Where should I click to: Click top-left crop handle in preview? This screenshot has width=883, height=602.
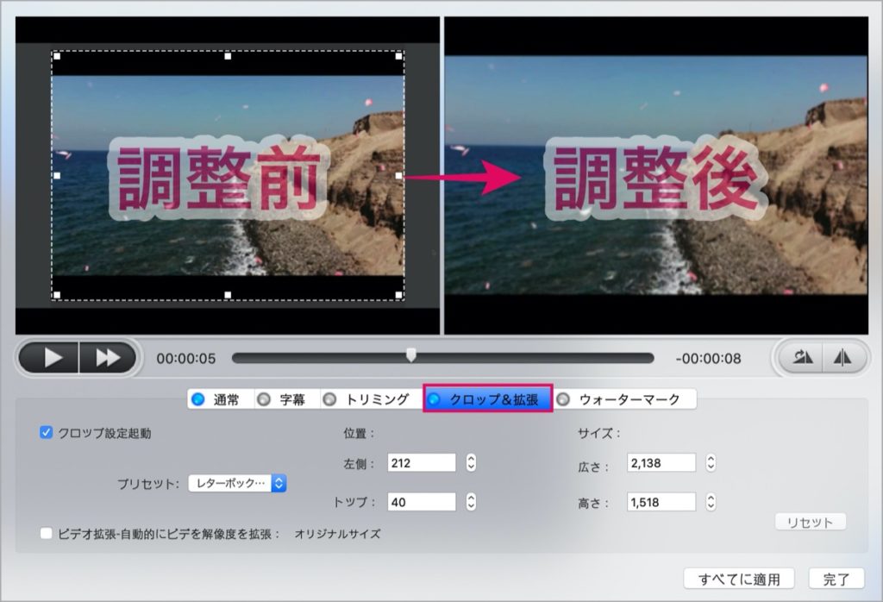click(x=57, y=56)
